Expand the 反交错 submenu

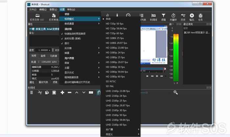click(80, 48)
